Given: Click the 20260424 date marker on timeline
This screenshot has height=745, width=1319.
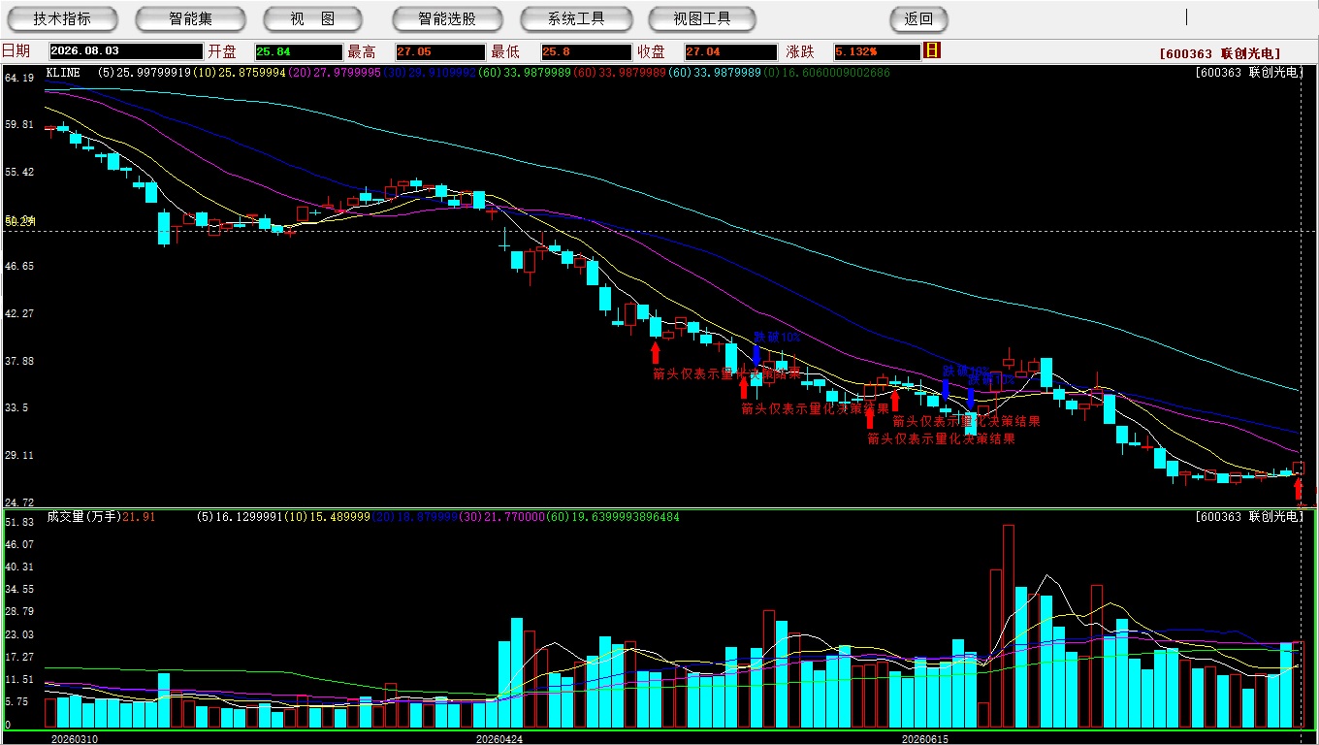Looking at the screenshot, I should tap(499, 739).
